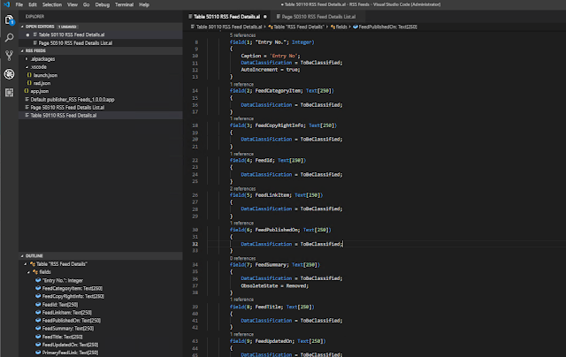Screen dimensions: 566x357
Task: Collapse the .vscode folder
Action: (27, 67)
